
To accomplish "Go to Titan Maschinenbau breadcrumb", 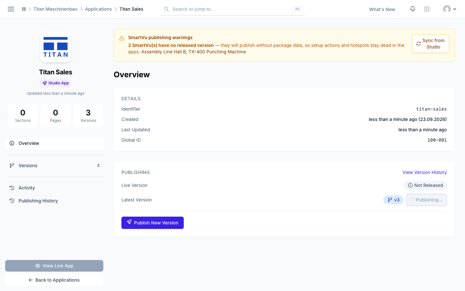I will [56, 9].
